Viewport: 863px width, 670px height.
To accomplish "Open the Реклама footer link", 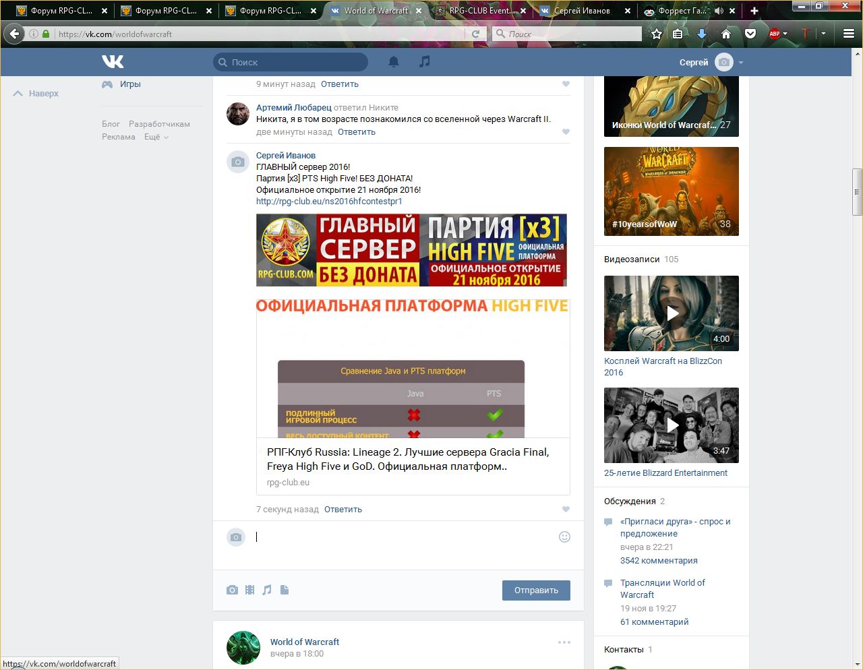I will [x=119, y=137].
